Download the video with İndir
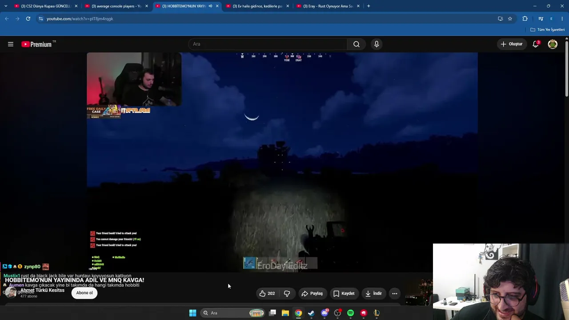Viewport: 569px width, 320px height. click(x=373, y=293)
